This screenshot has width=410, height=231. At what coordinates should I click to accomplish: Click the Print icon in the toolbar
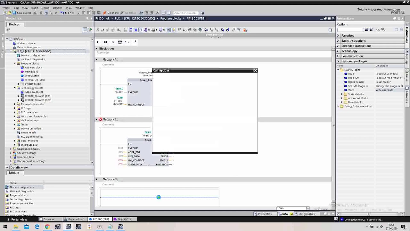pyautogui.click(x=35, y=13)
